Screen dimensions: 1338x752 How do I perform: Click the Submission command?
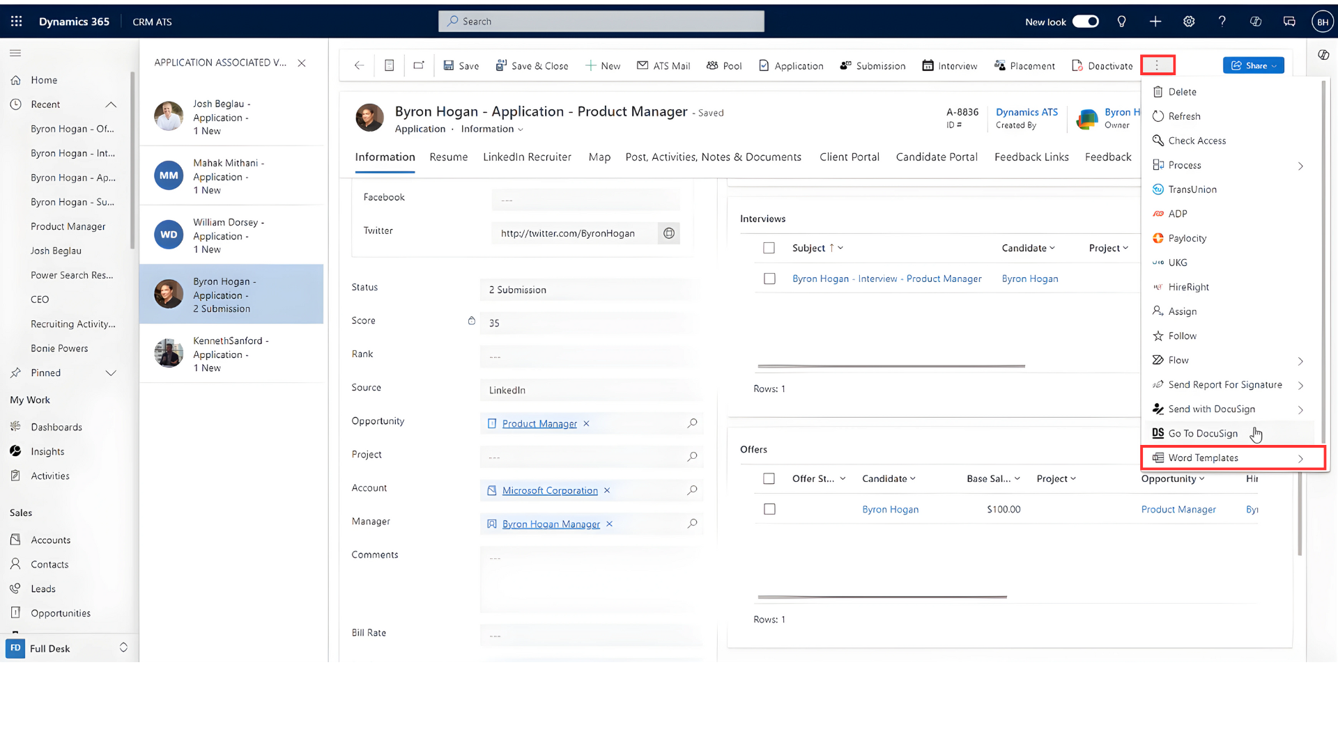coord(872,65)
